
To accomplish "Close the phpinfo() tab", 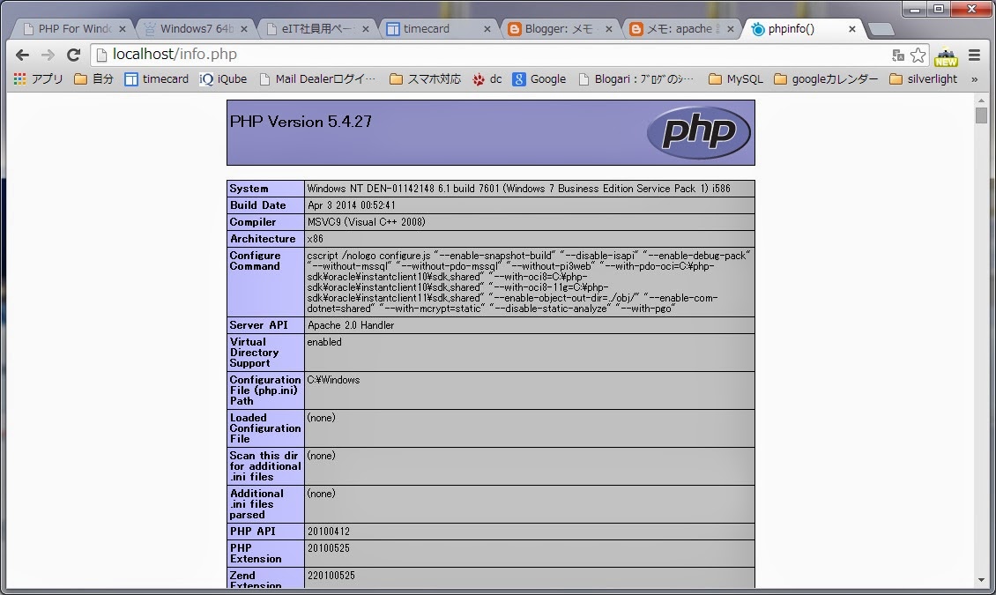I will click(x=852, y=28).
